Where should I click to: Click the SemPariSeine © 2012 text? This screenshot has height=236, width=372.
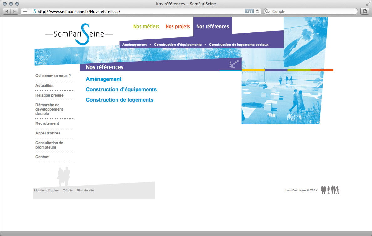point(301,190)
